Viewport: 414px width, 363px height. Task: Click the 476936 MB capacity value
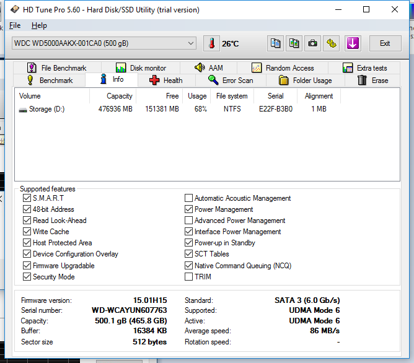115,109
